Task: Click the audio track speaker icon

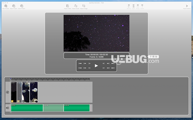Action: point(7,108)
